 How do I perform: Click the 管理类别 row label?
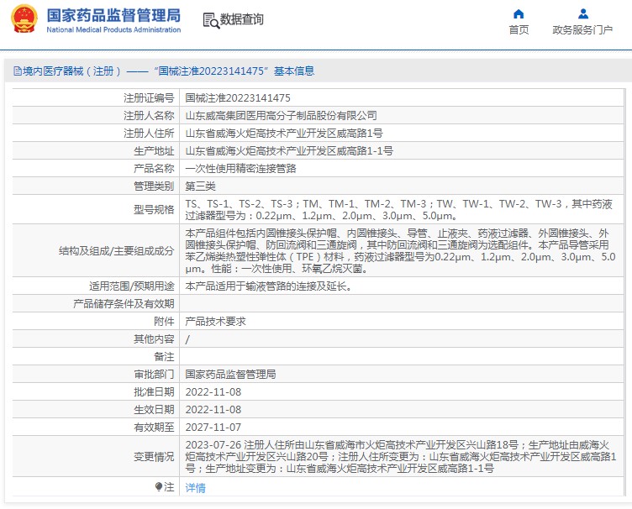coord(154,186)
